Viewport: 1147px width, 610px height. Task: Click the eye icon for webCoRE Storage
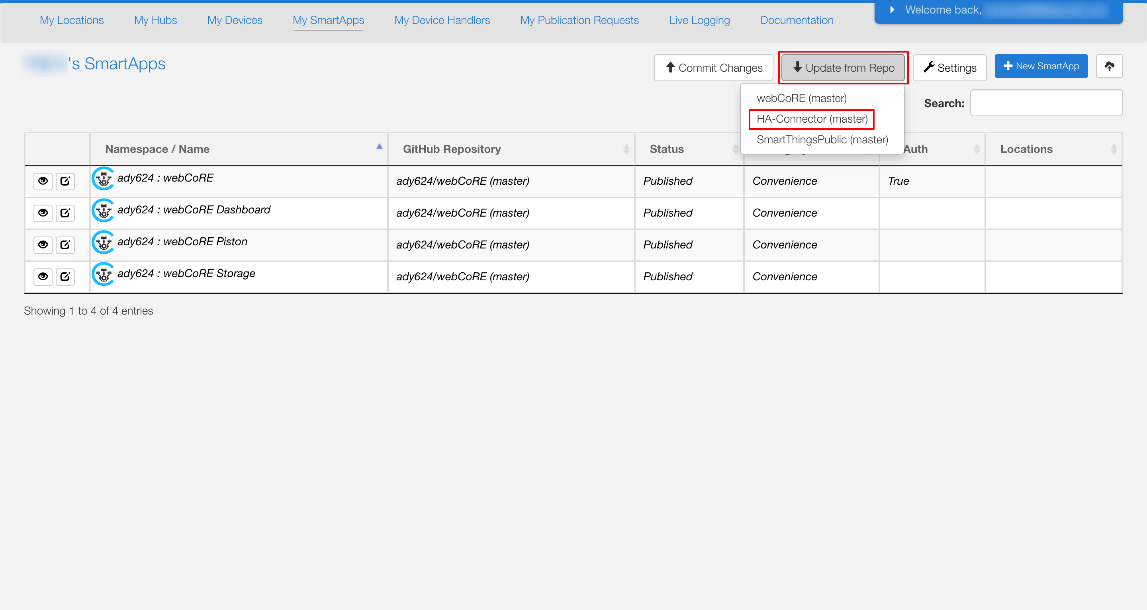(43, 276)
